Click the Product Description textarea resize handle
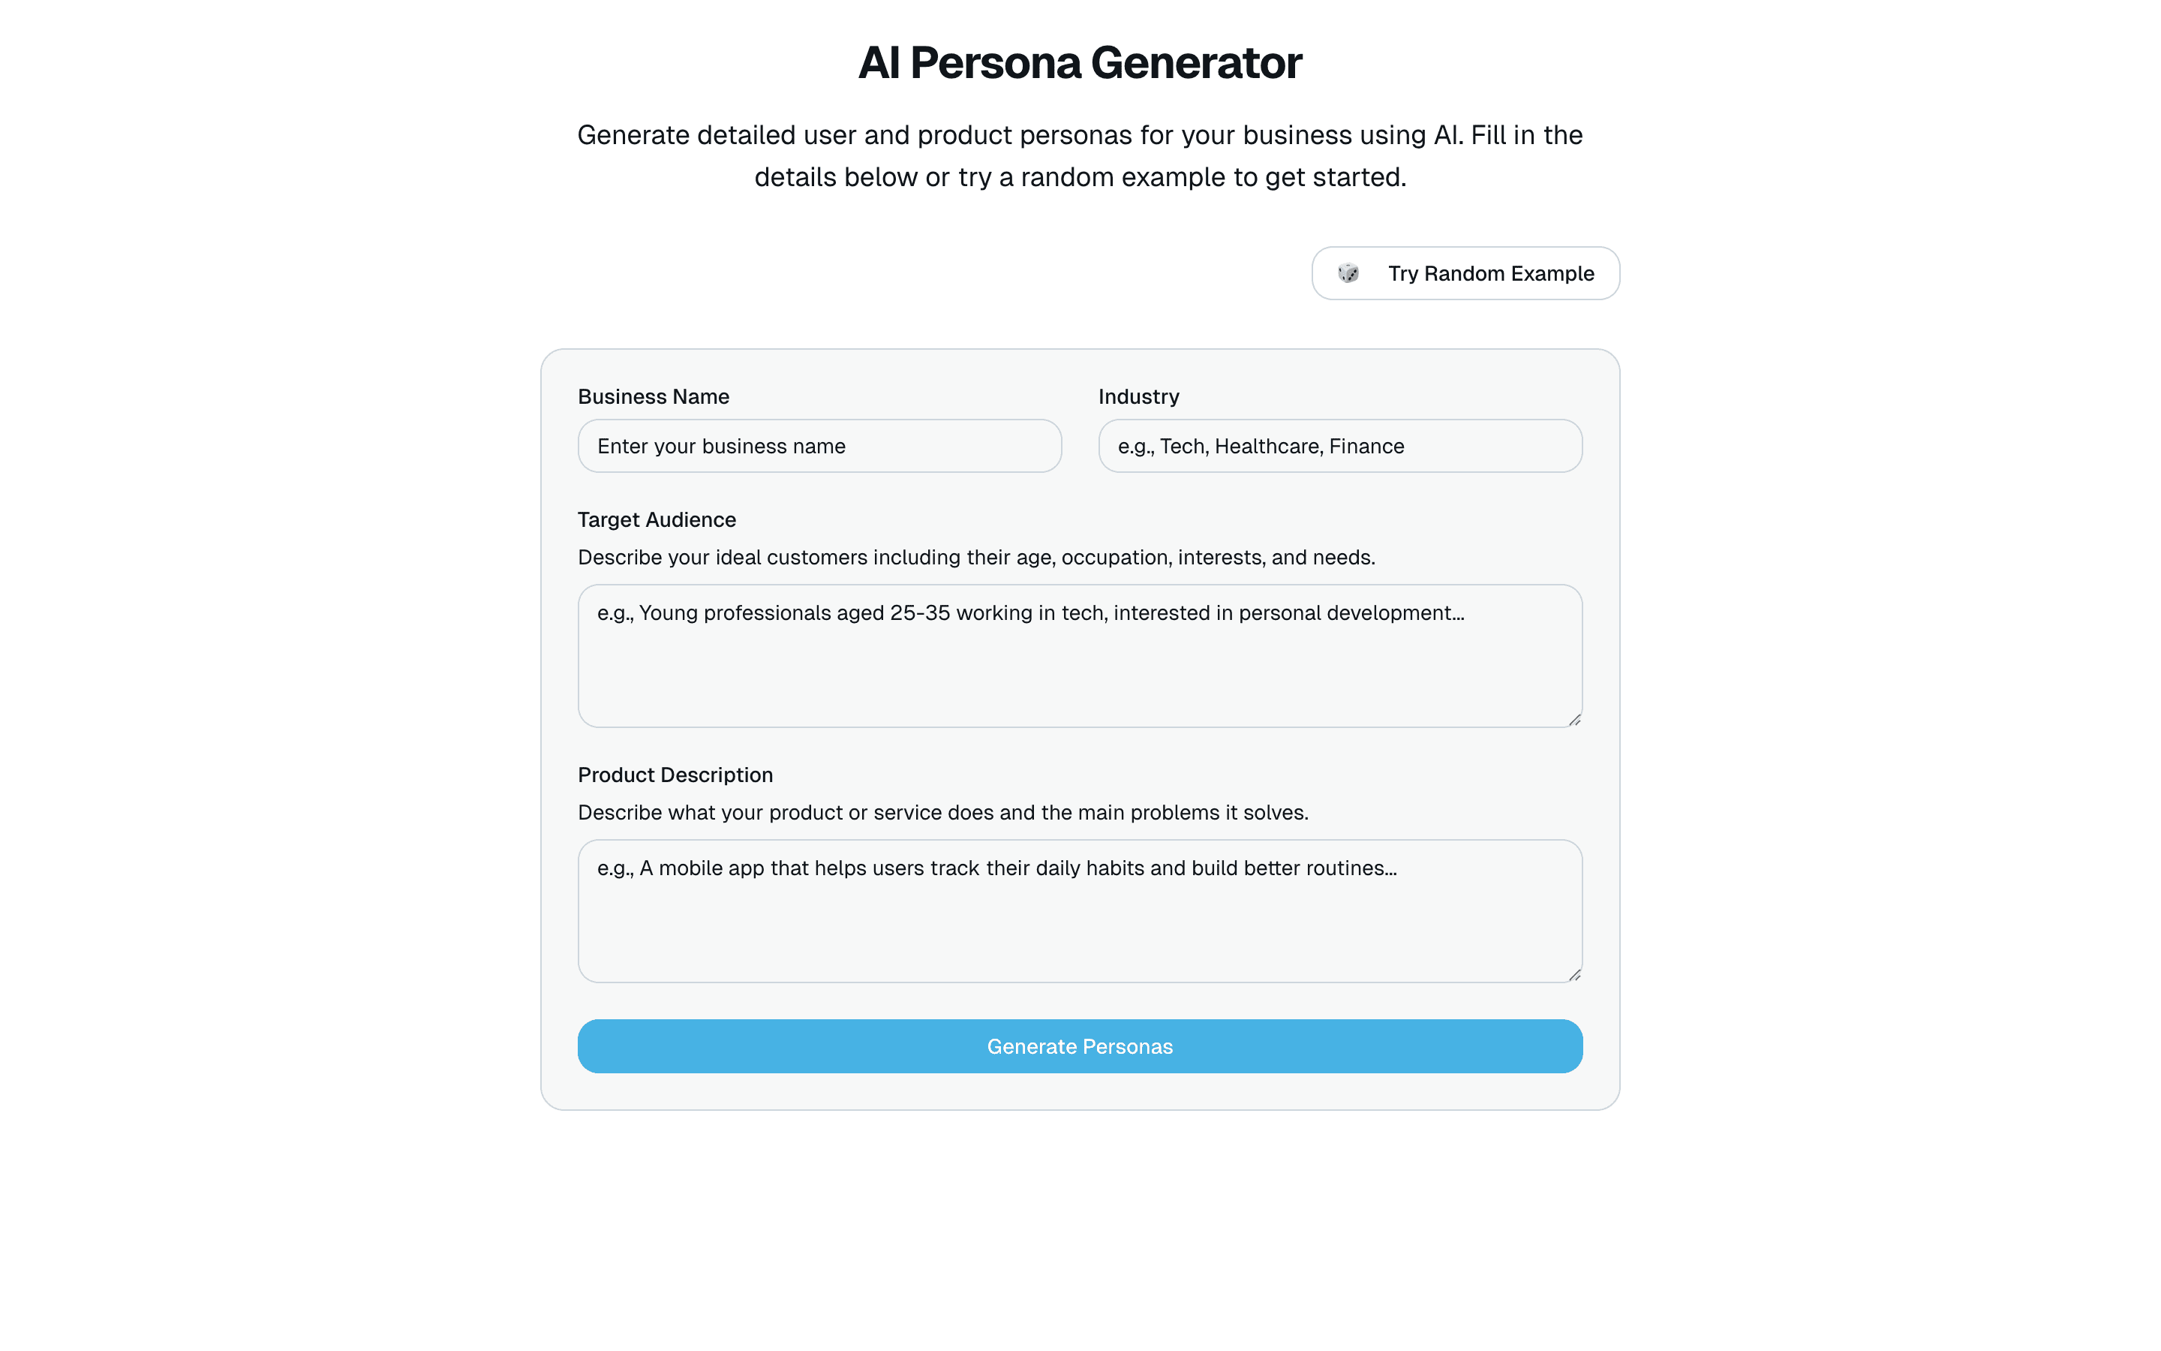This screenshot has height=1351, width=2161. 1574,975
